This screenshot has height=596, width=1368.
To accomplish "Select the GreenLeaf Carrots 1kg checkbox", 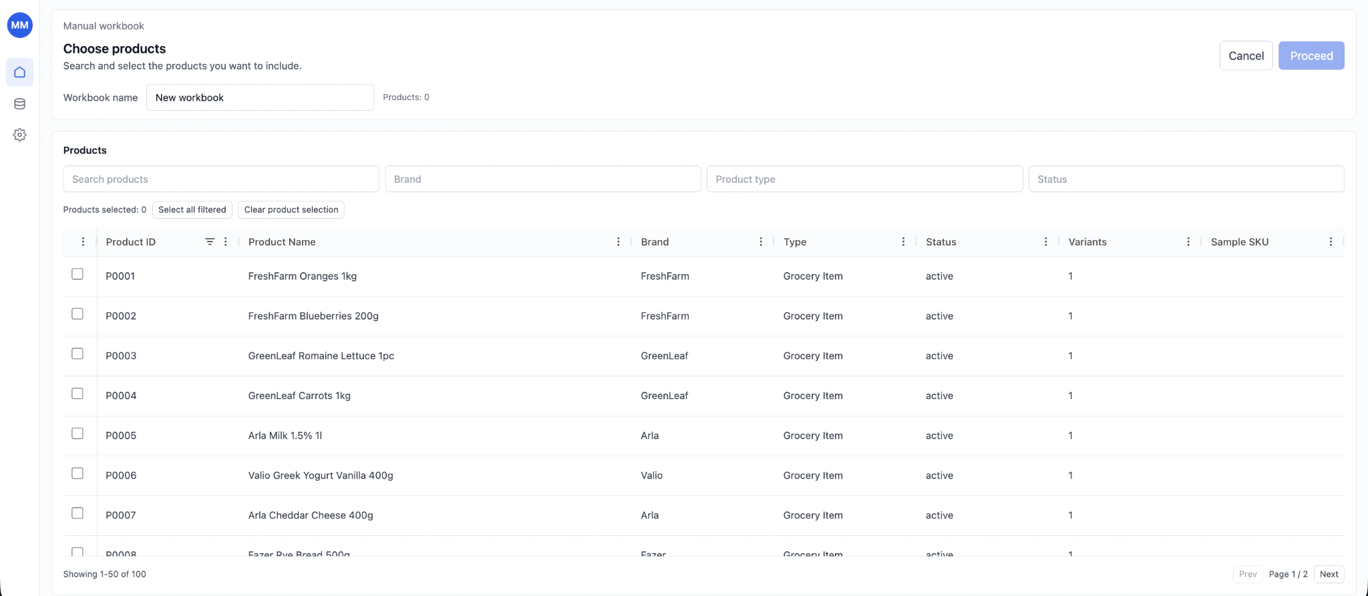I will tap(77, 394).
